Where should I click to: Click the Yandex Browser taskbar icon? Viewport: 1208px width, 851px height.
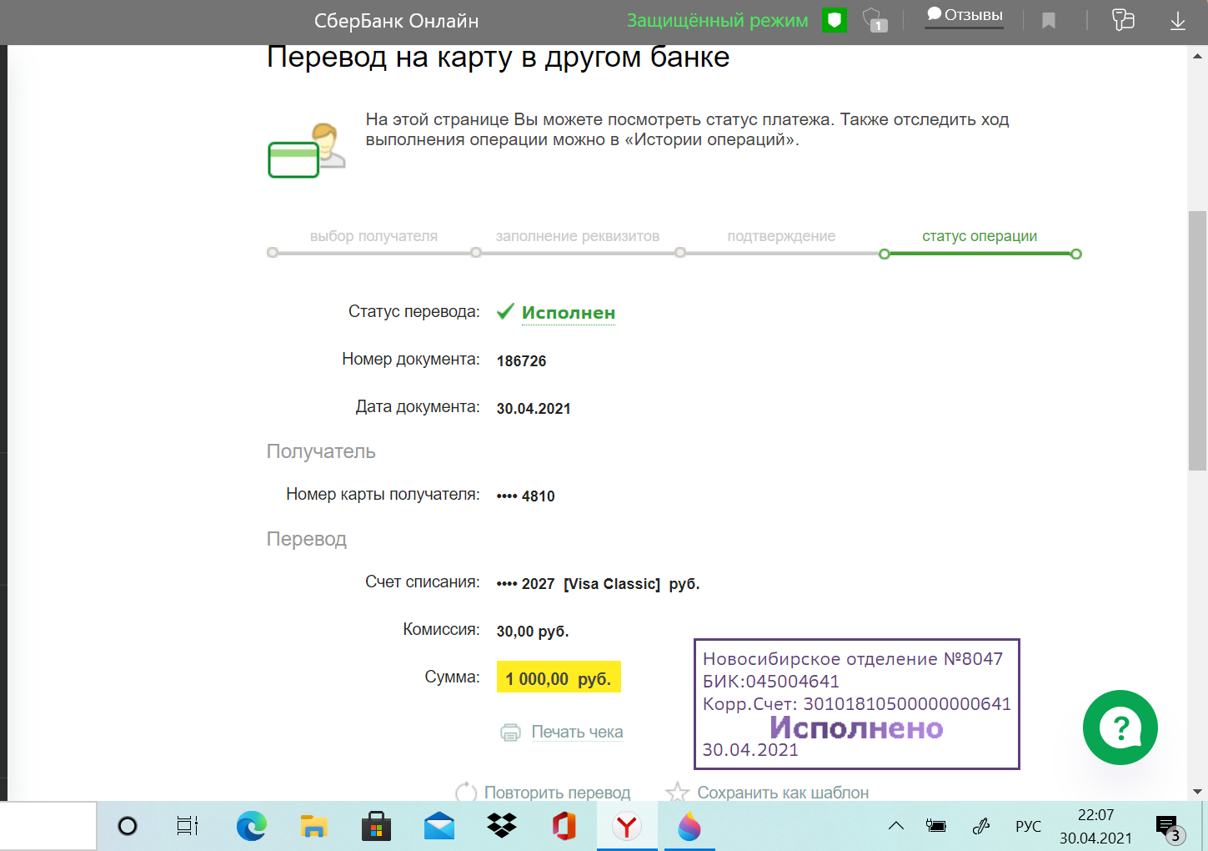tap(626, 826)
